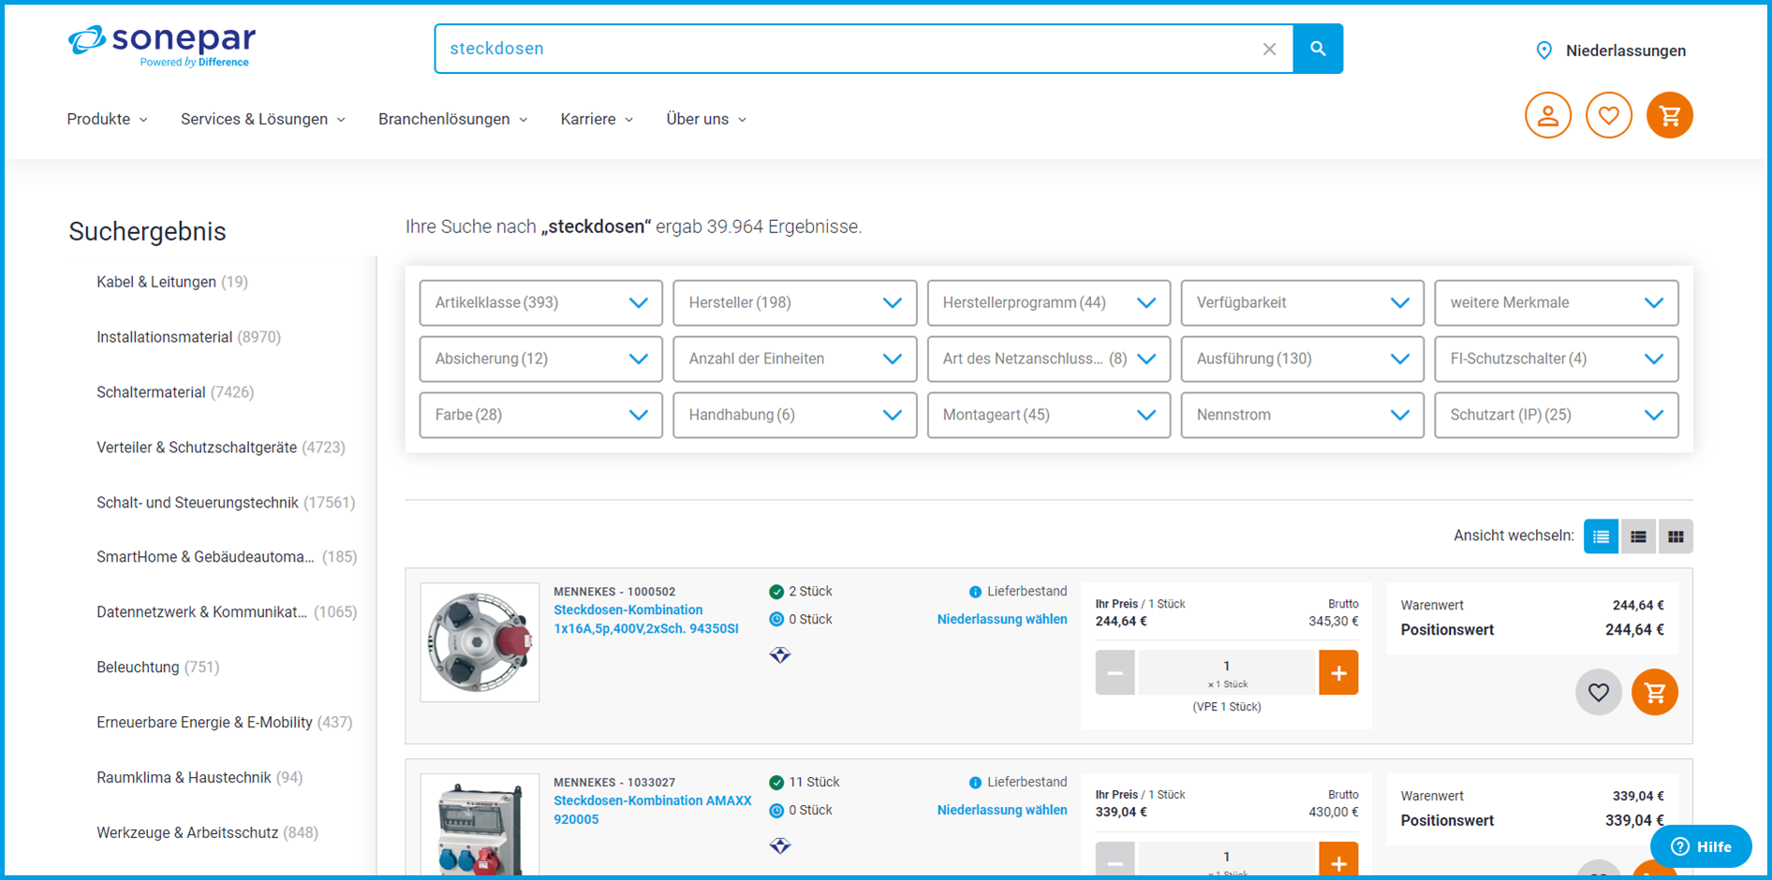Select Schalt- und Steuerungstechnik category
The height and width of the screenshot is (880, 1772).
(x=226, y=503)
